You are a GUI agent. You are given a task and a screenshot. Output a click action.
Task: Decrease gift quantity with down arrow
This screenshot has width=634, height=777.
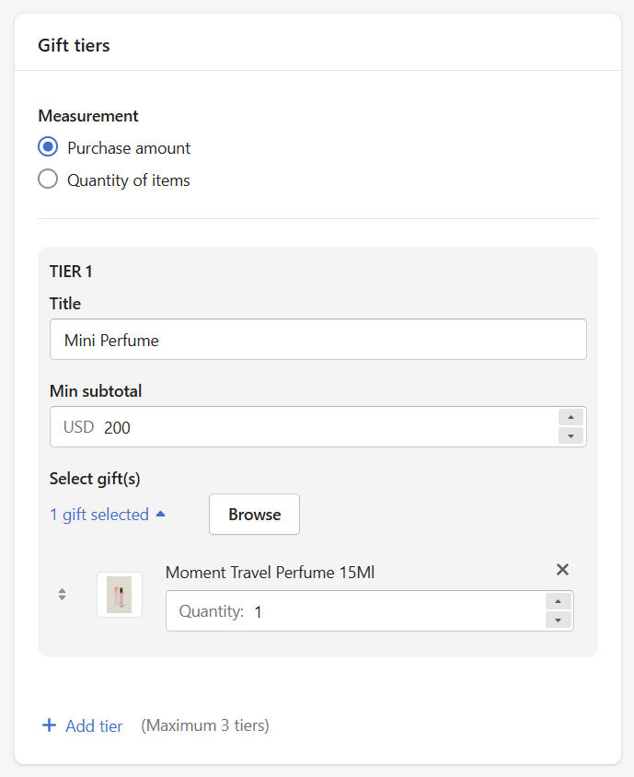pyautogui.click(x=559, y=620)
